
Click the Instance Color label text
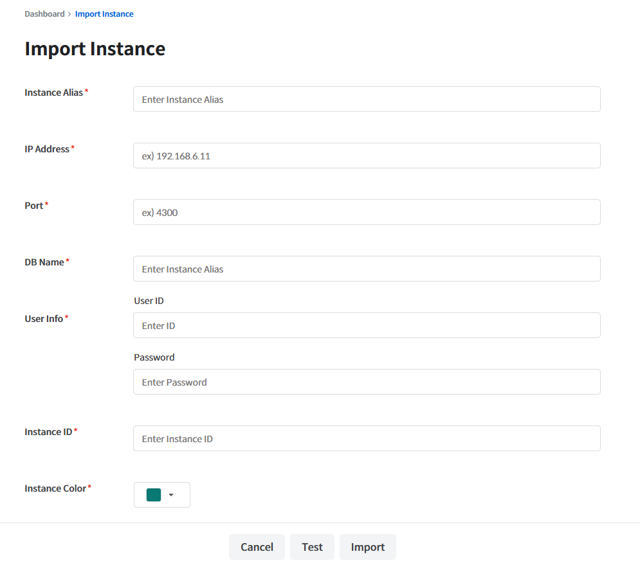[x=55, y=488]
